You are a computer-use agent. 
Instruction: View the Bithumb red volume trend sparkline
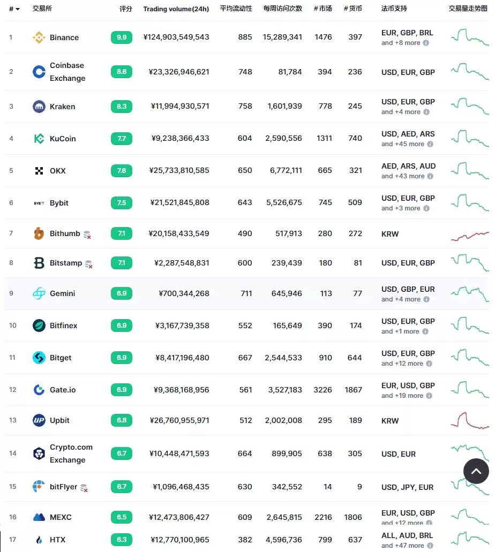coord(470,236)
